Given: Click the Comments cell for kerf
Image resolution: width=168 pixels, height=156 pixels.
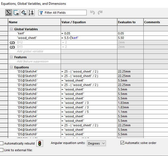Looking at the screenshot, I should (x=156, y=33).
